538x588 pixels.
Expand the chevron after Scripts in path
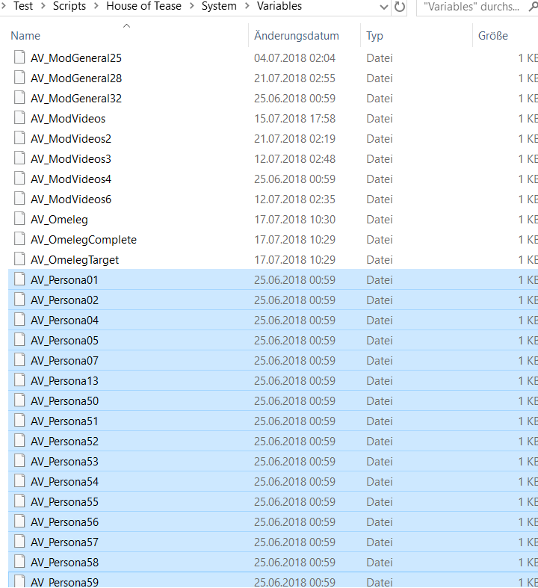[96, 7]
